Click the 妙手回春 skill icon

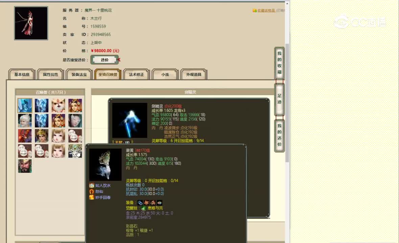tap(92, 197)
